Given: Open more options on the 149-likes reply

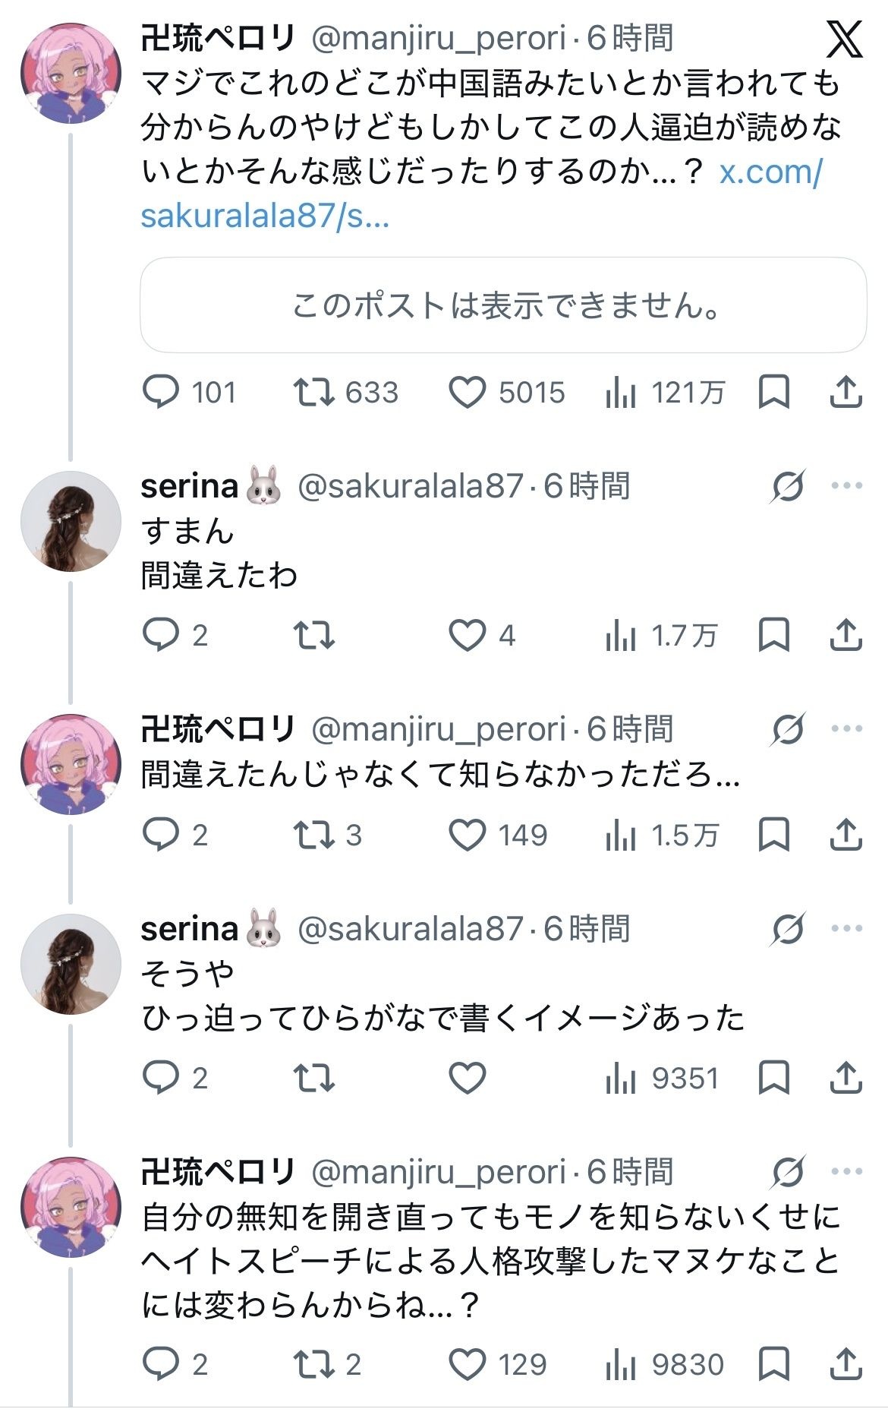Looking at the screenshot, I should point(847,729).
